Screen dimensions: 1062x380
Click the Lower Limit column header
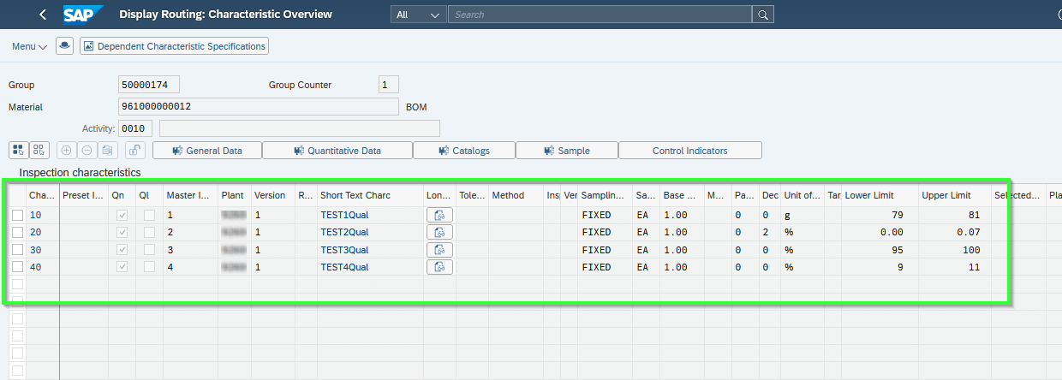tap(880, 195)
